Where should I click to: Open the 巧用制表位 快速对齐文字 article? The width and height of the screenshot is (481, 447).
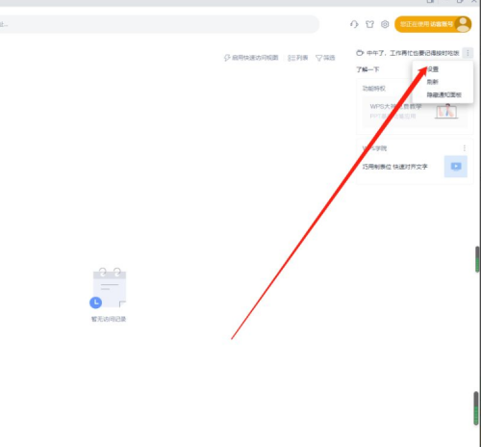(394, 167)
